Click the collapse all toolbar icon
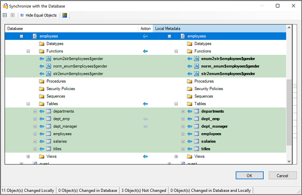This screenshot has height=195, width=302. [5, 15]
